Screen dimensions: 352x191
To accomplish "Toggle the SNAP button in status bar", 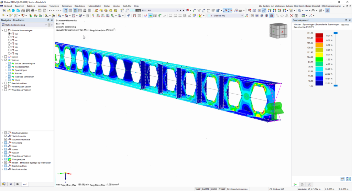I will tap(198, 189).
